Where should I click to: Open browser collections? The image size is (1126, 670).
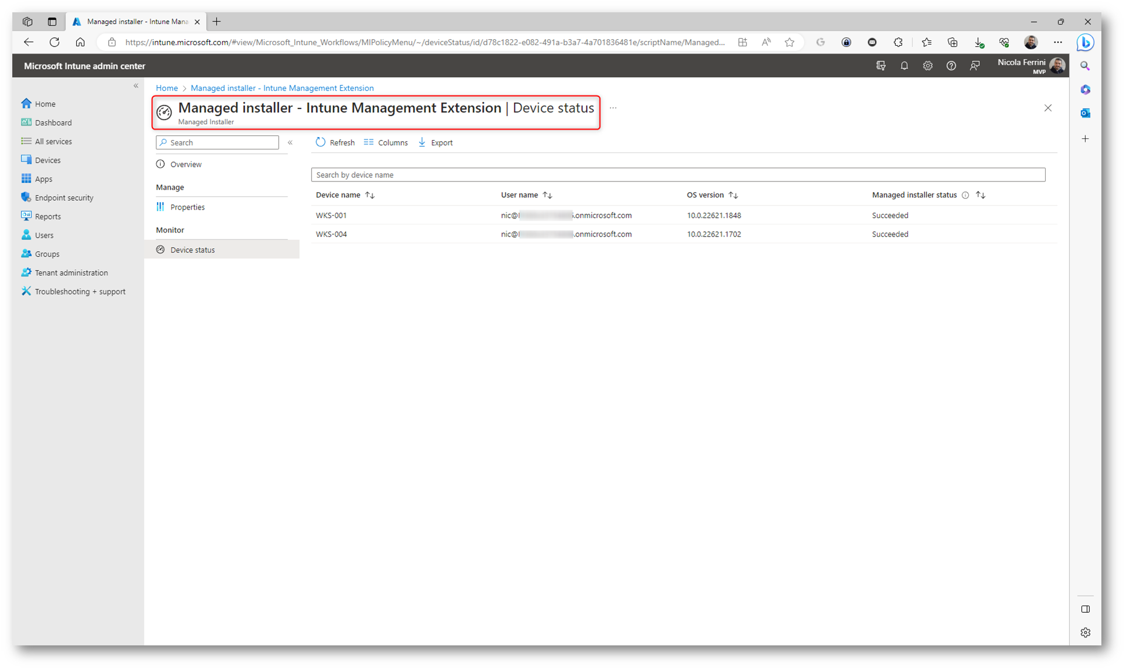953,42
